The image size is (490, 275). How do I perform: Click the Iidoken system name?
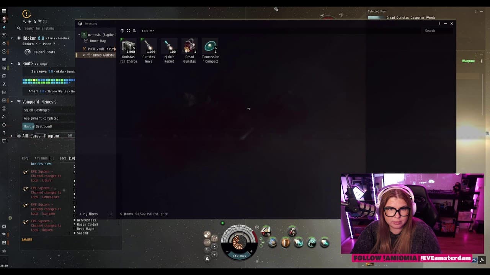tap(29, 38)
